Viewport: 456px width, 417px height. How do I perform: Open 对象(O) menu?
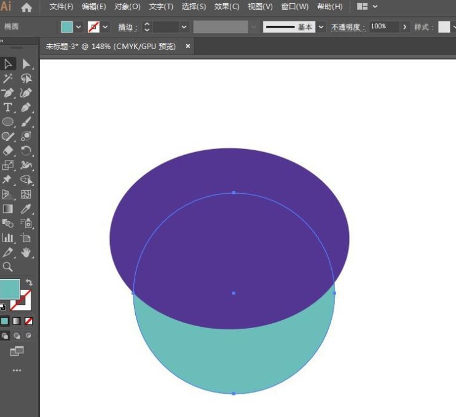pyautogui.click(x=127, y=6)
